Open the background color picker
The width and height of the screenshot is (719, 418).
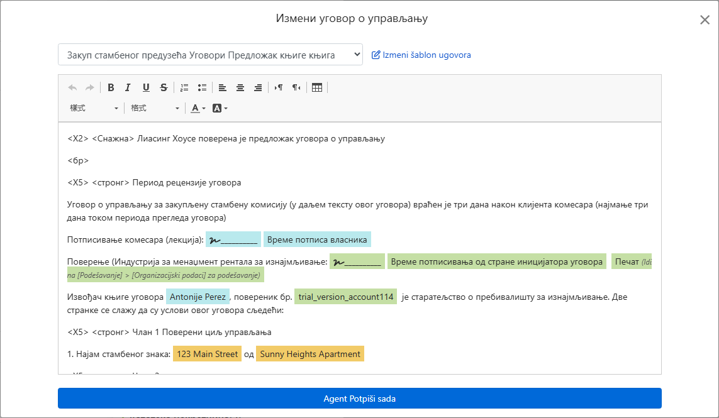pos(220,108)
